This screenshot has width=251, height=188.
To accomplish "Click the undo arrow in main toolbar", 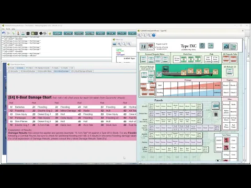I will [4, 33].
